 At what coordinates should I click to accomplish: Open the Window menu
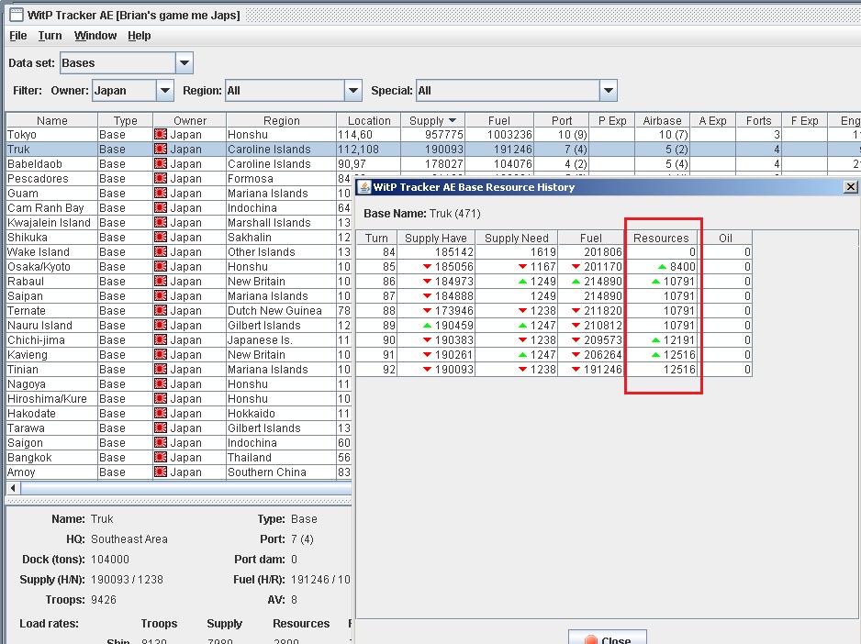click(95, 36)
